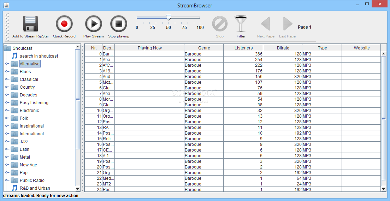This screenshot has height=201, width=390.
Task: Click the Blues folder icon
Action: pyautogui.click(x=15, y=72)
